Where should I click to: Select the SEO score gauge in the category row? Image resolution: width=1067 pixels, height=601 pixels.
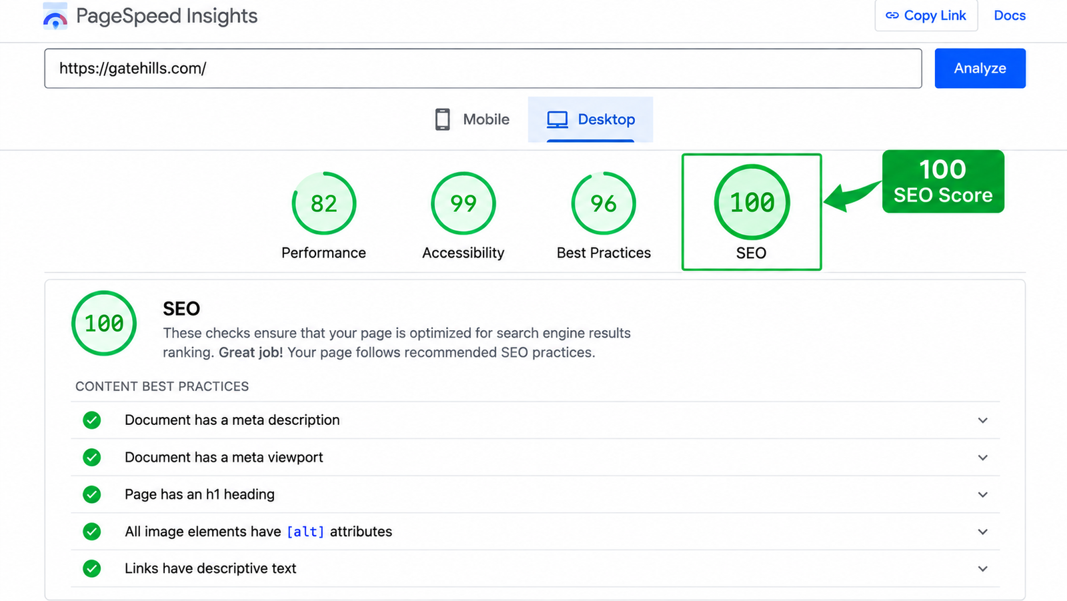click(752, 202)
